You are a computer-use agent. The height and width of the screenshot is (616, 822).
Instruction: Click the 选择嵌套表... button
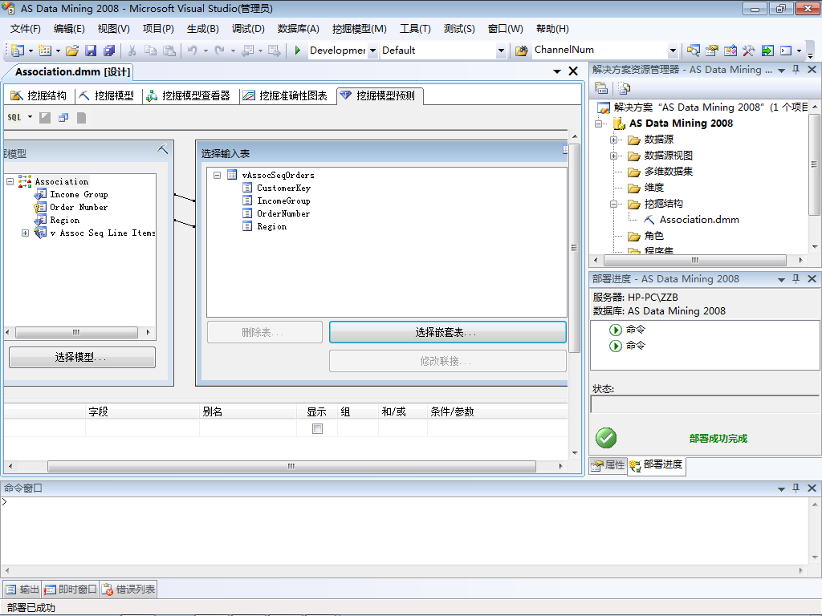coord(448,332)
